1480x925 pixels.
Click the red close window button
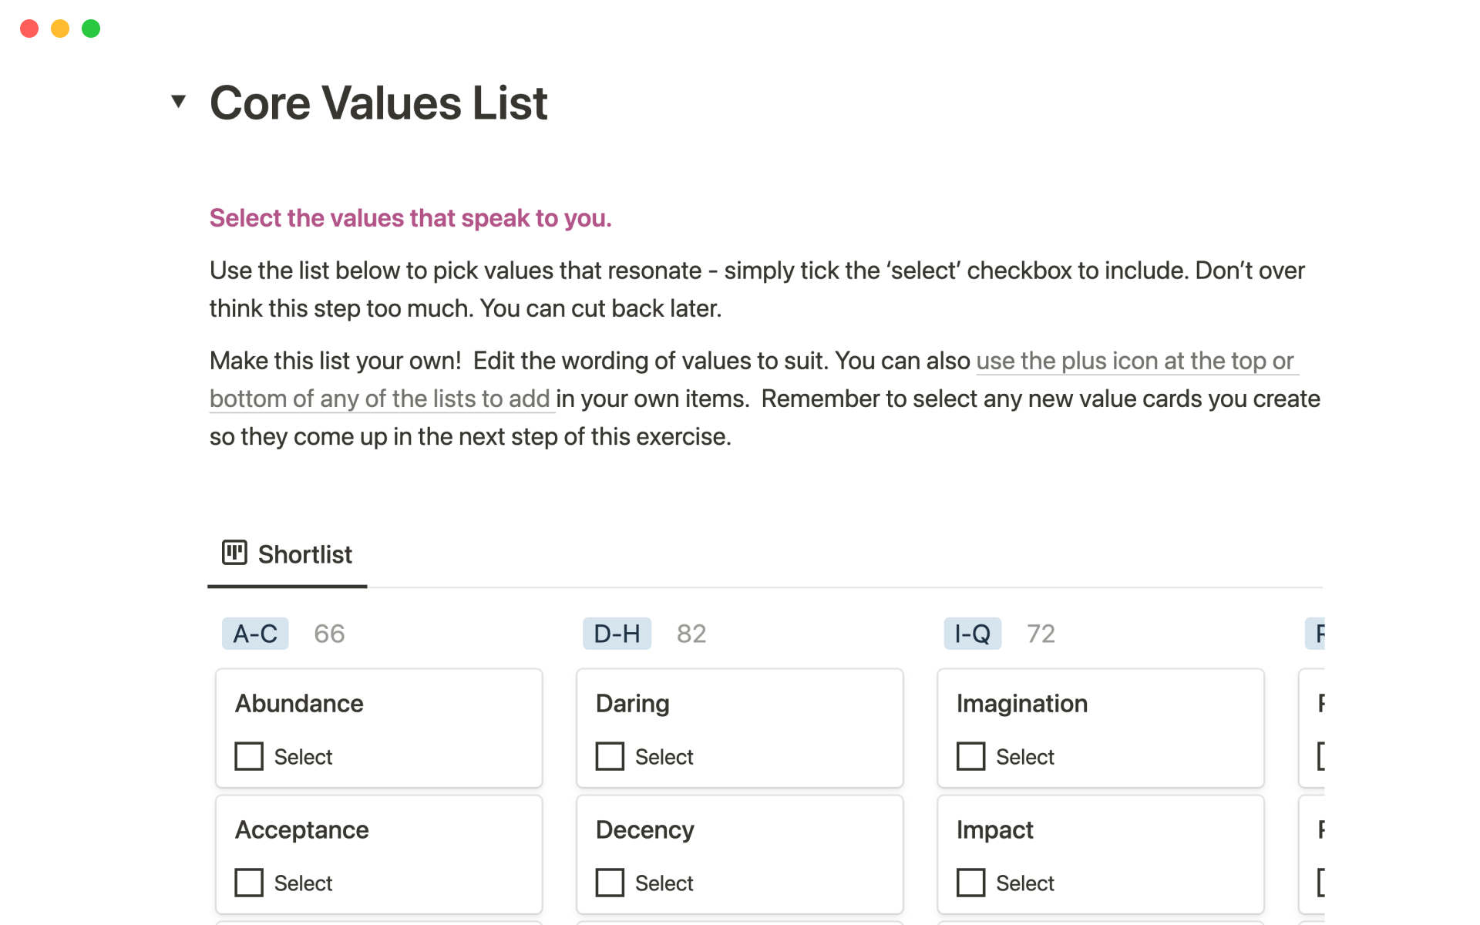tap(29, 29)
